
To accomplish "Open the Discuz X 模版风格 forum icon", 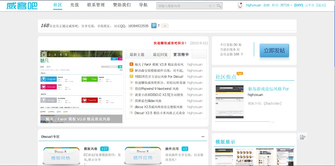I will [x=61, y=156].
